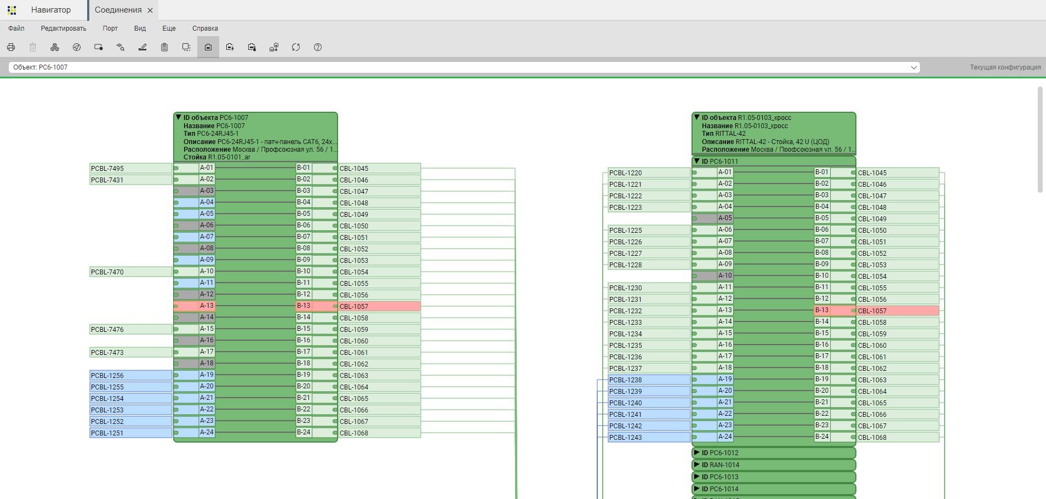Screen dimensions: 1046x499
Task: Click the app grid logo icon
Action: [12, 10]
